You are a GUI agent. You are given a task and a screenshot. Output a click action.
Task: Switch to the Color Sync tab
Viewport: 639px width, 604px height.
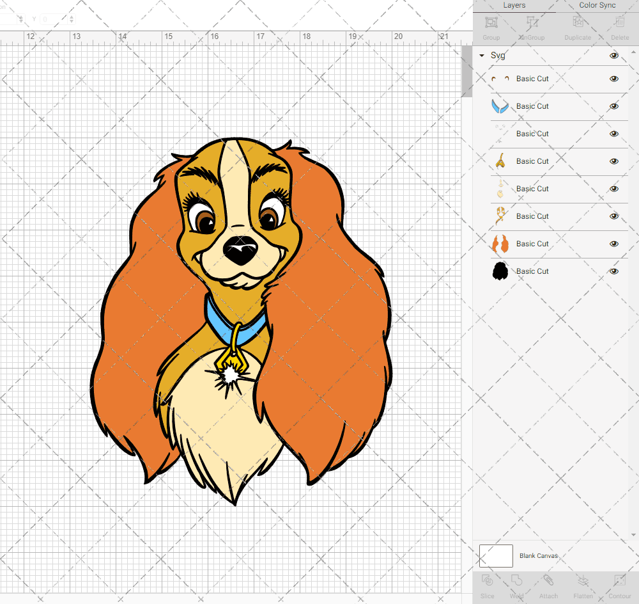point(597,5)
